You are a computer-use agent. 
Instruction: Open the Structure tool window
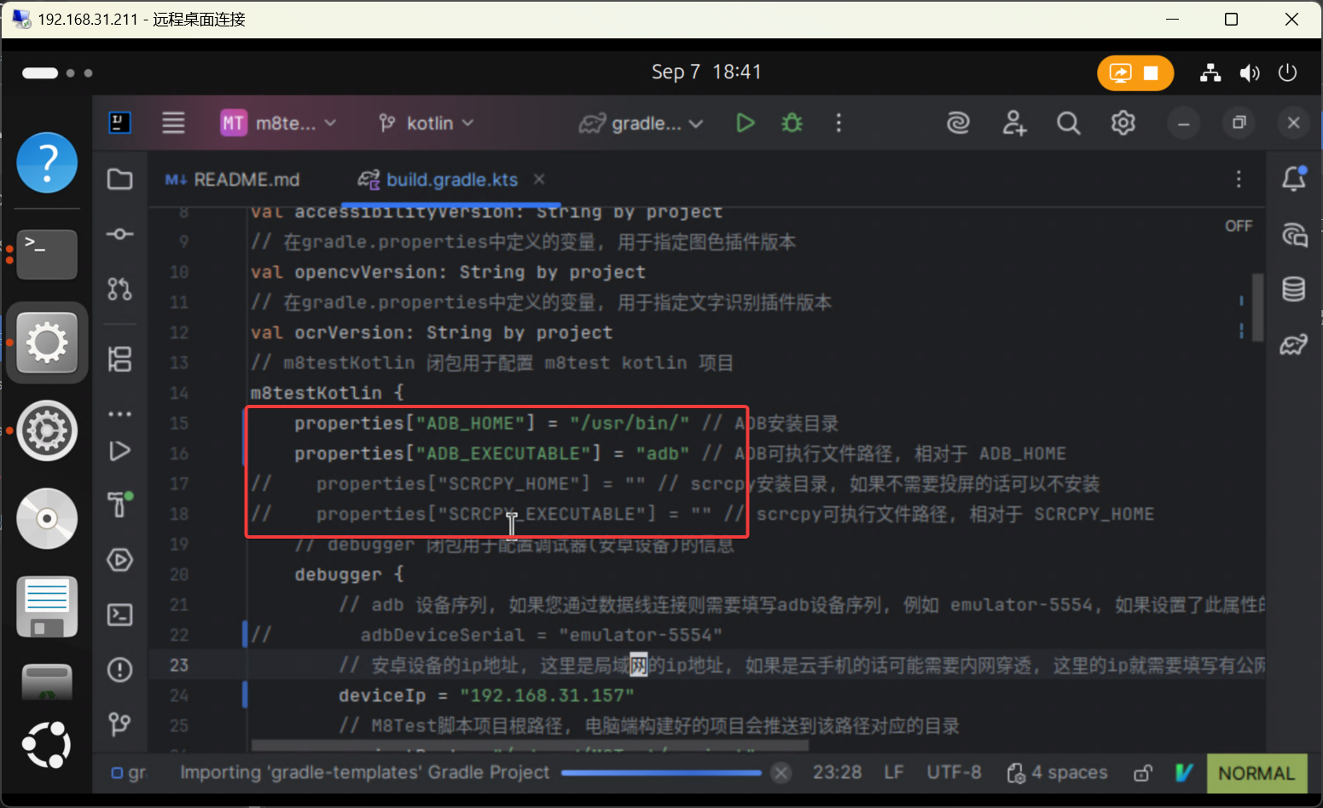(x=119, y=359)
